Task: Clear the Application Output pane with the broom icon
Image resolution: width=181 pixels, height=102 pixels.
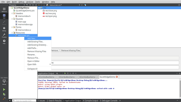Action: point(57,73)
